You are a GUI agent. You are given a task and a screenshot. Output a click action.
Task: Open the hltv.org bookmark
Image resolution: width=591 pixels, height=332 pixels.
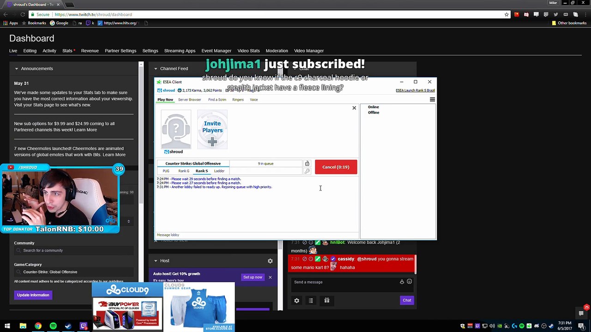tap(117, 23)
